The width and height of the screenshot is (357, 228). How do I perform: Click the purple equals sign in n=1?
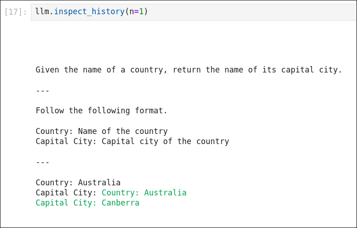click(x=136, y=11)
